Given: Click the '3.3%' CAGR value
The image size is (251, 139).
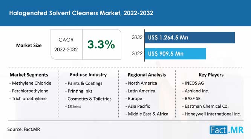Looking at the screenshot, I should [101, 45].
